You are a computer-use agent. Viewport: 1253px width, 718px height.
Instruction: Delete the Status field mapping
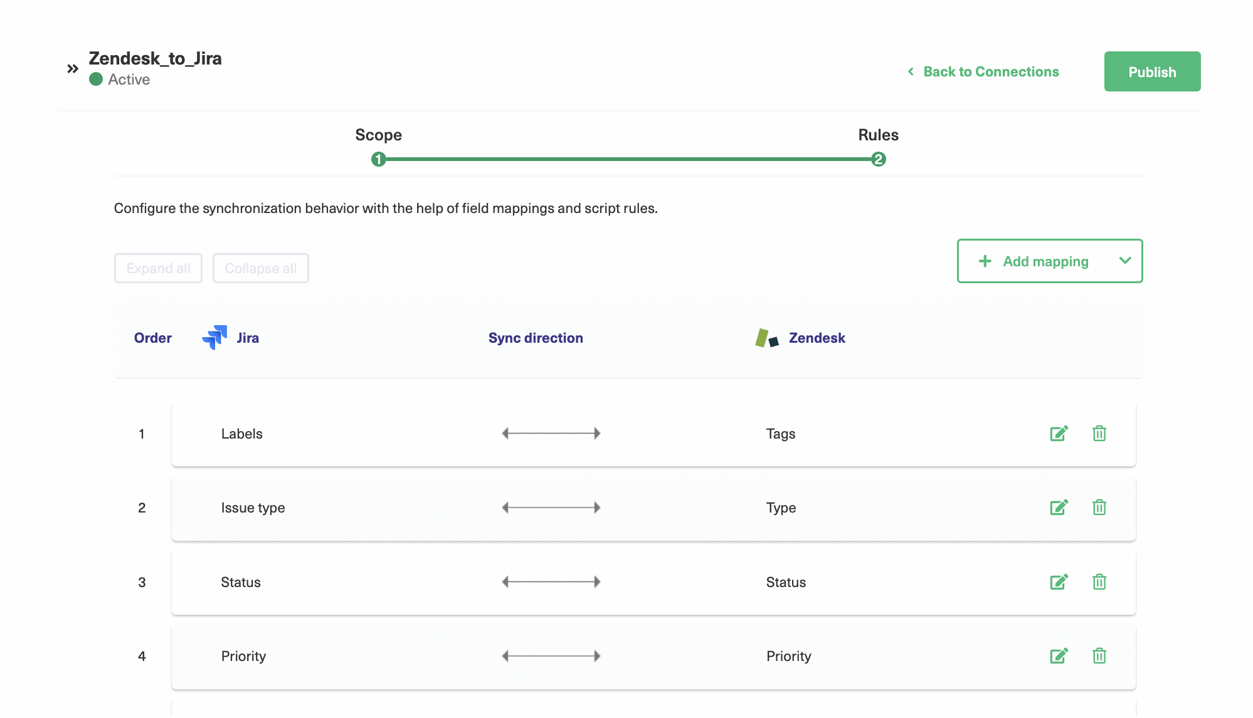click(1099, 582)
